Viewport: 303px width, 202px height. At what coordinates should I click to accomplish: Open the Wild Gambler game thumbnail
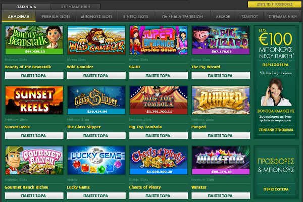96,40
